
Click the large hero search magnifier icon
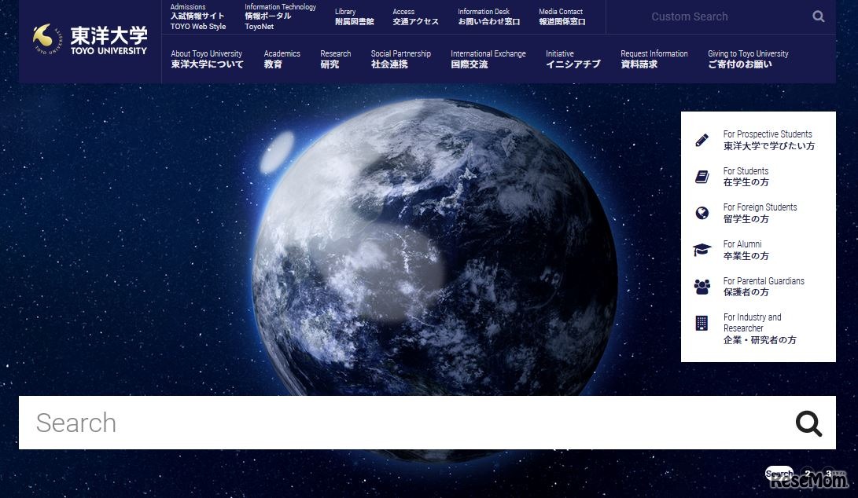(x=808, y=423)
